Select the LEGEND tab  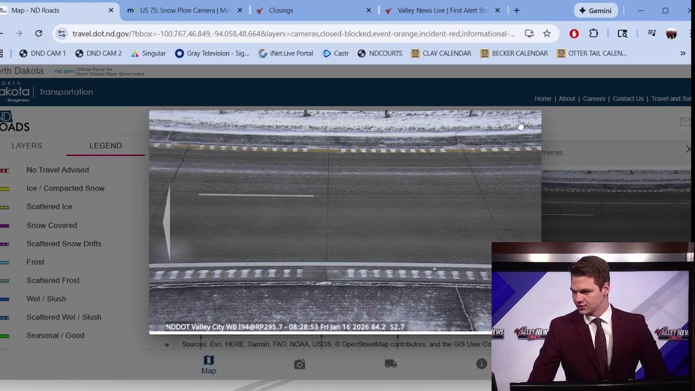[x=105, y=146]
